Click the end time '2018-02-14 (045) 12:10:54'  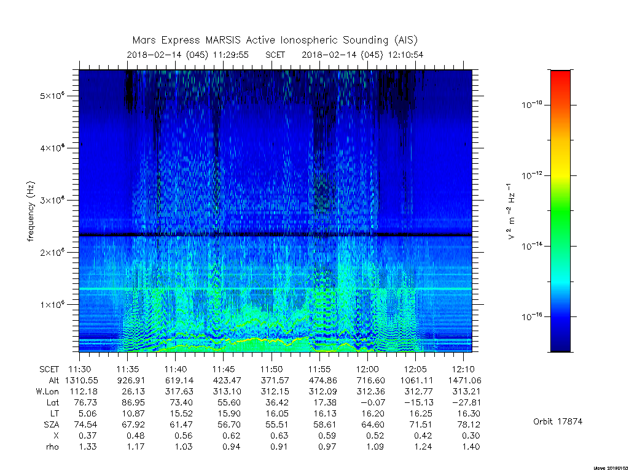coord(362,55)
